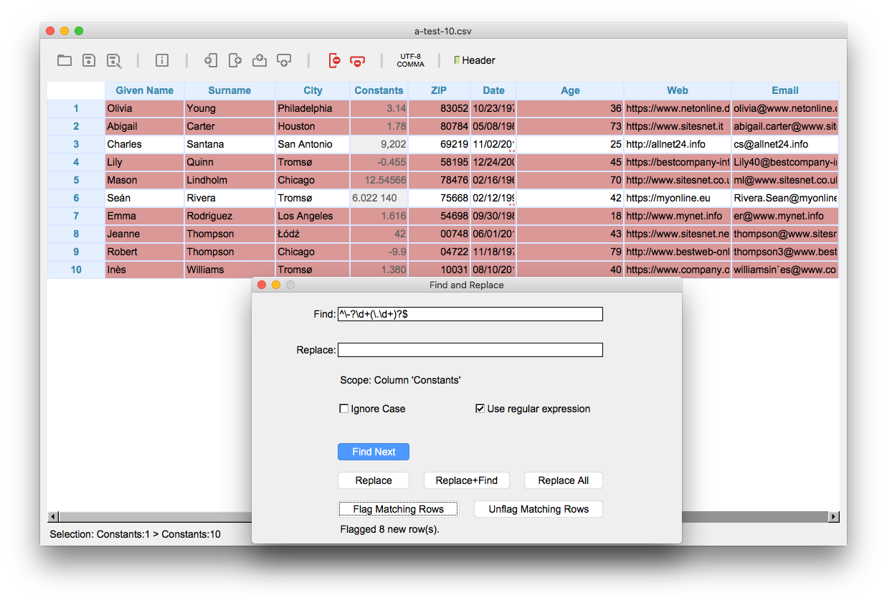887x603 pixels.
Task: Toggle the Header checkbox in toolbar
Action: click(457, 60)
